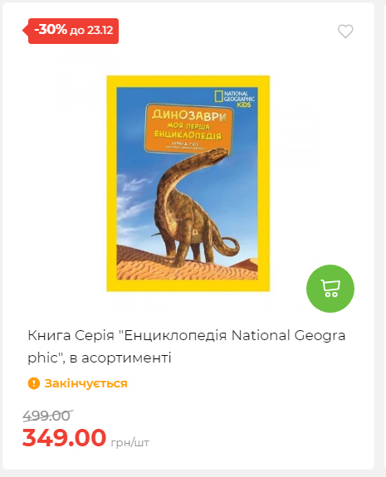Viewport: 386px width, 477px height.
Task: Click the "грн/шт" unit label
Action: click(x=130, y=443)
